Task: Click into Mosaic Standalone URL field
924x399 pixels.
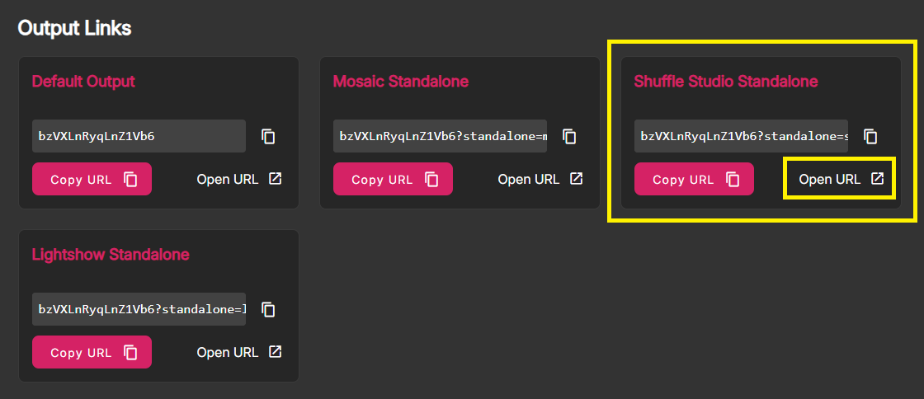Action: (441, 136)
